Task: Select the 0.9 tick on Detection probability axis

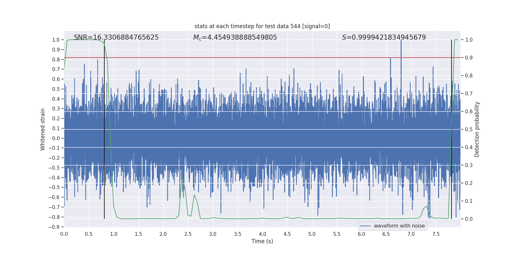Action: 469,58
